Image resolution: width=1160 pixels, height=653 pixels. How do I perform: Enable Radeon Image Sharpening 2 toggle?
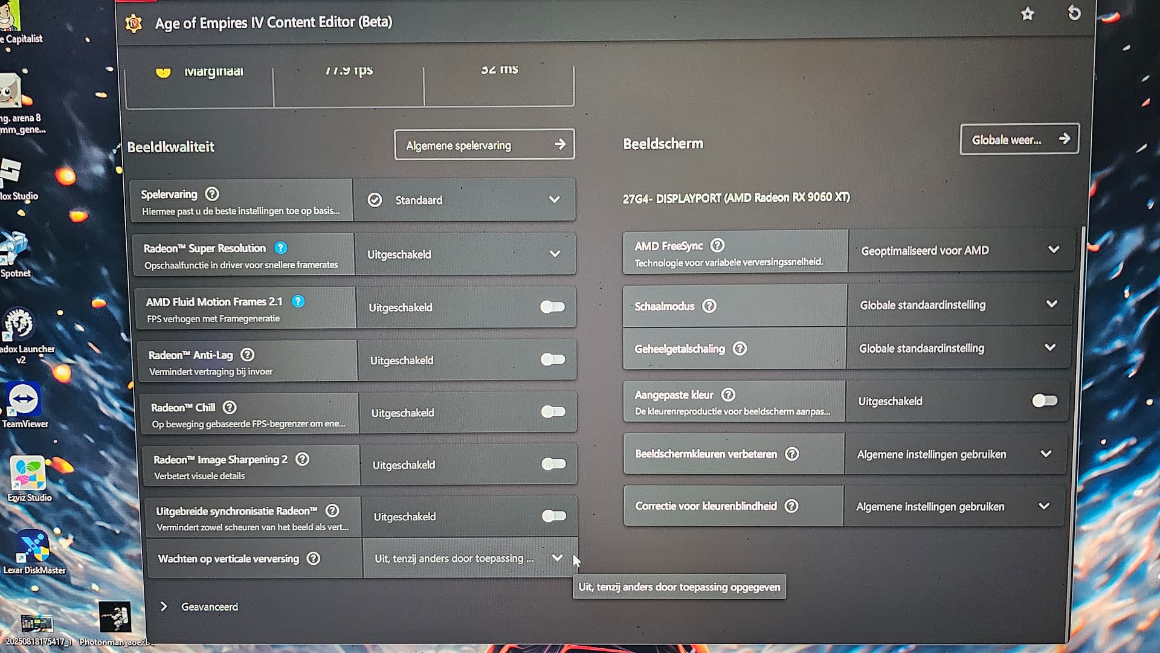point(554,463)
